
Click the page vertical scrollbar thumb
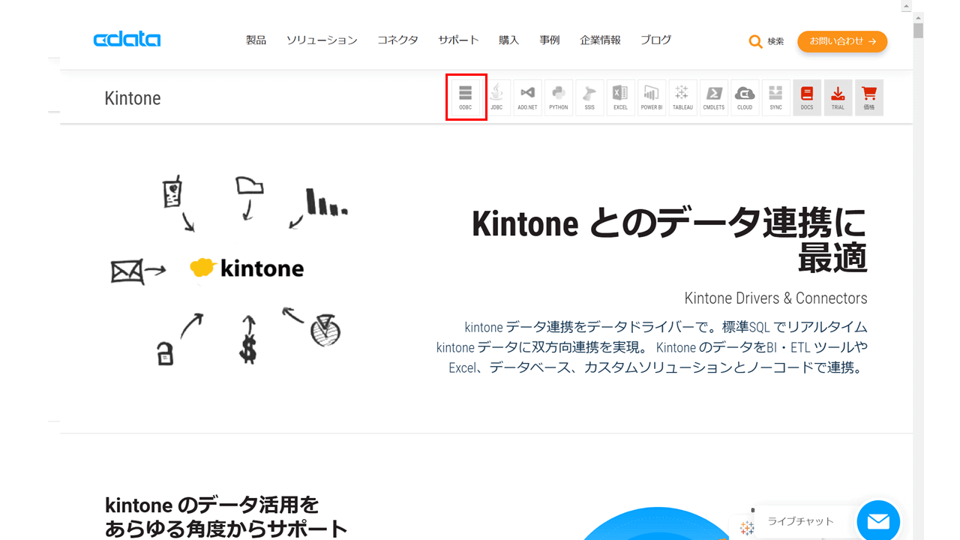point(918,30)
